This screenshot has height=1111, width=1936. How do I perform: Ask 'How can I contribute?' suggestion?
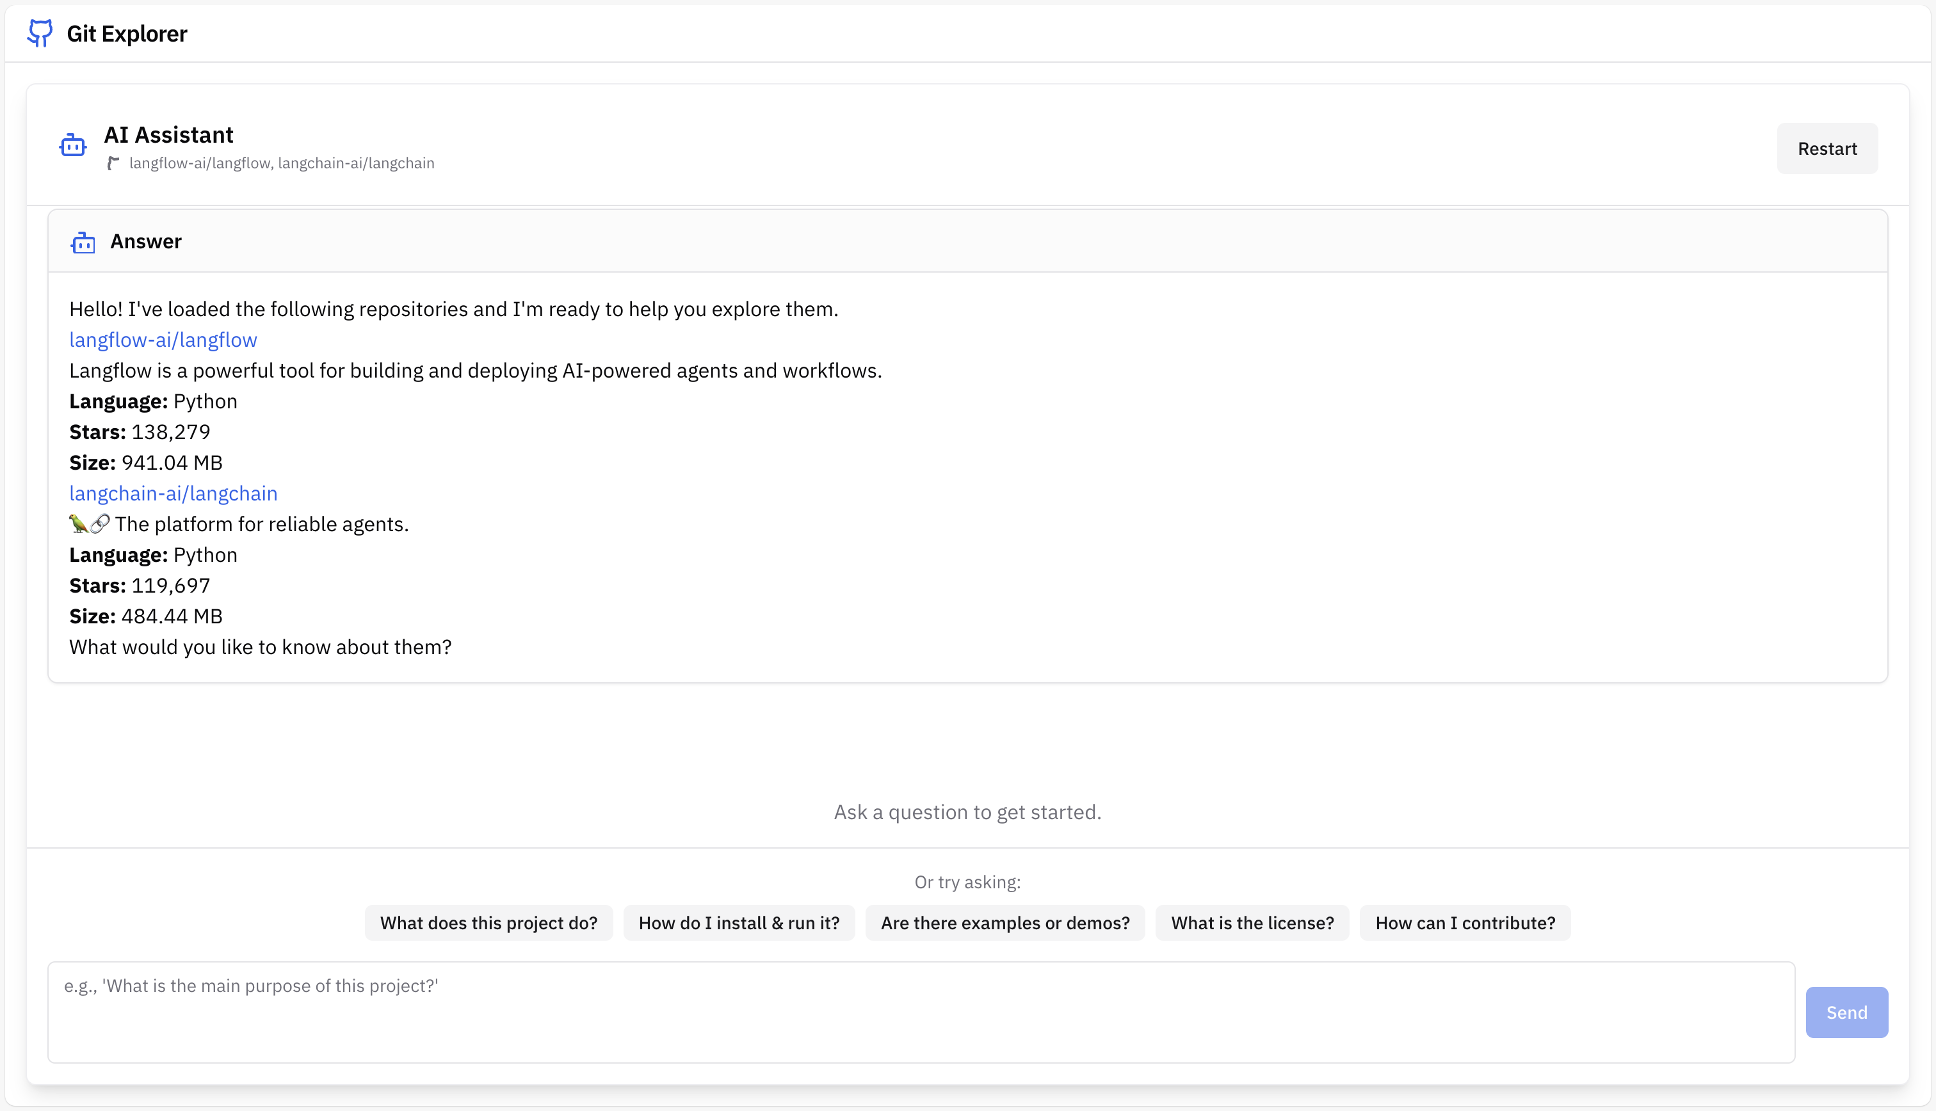coord(1465,923)
